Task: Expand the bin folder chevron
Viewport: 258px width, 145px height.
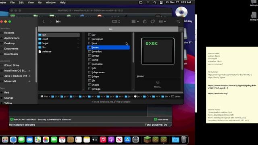Action: tap(78, 35)
